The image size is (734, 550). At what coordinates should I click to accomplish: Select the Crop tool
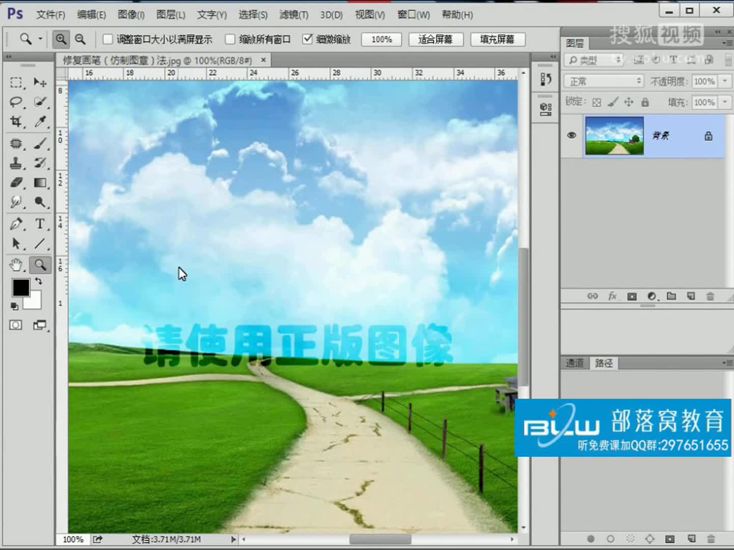16,122
